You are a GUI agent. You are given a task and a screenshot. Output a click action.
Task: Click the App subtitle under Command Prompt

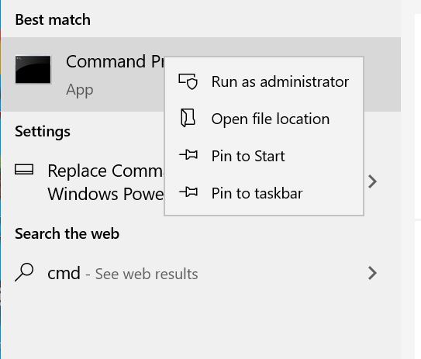click(80, 90)
